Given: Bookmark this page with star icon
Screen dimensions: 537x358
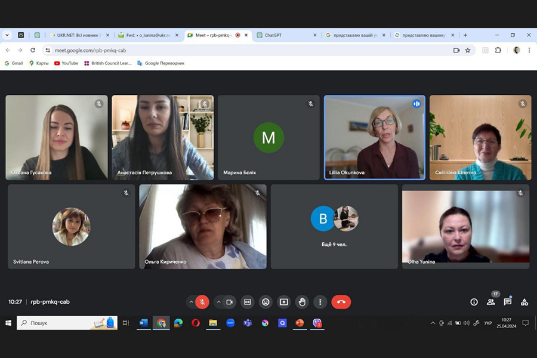Looking at the screenshot, I should tap(468, 50).
